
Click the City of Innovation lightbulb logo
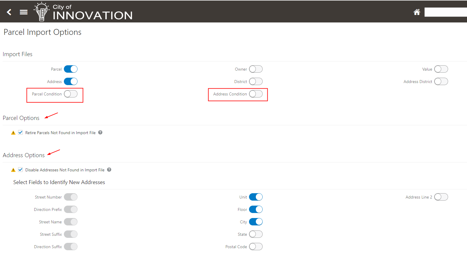[x=41, y=12]
